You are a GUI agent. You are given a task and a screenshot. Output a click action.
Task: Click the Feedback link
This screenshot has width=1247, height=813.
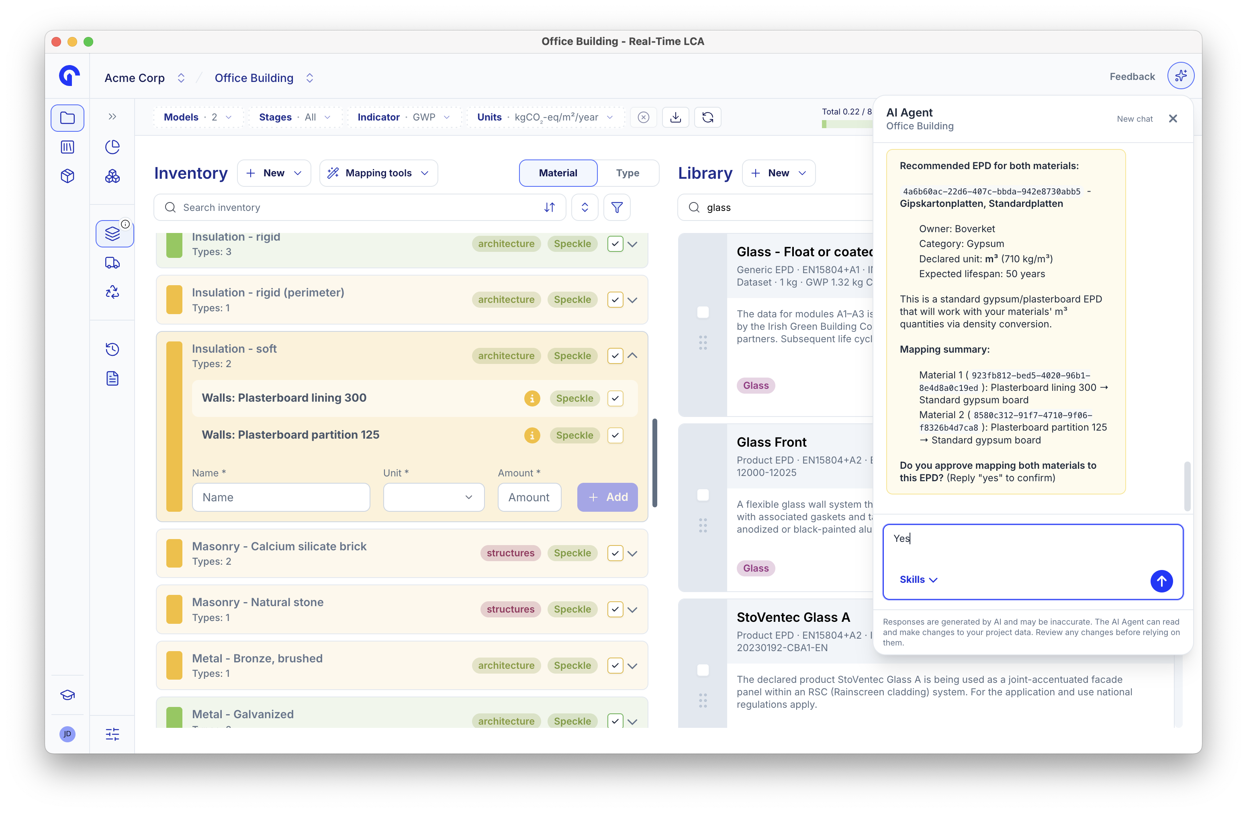[1132, 76]
